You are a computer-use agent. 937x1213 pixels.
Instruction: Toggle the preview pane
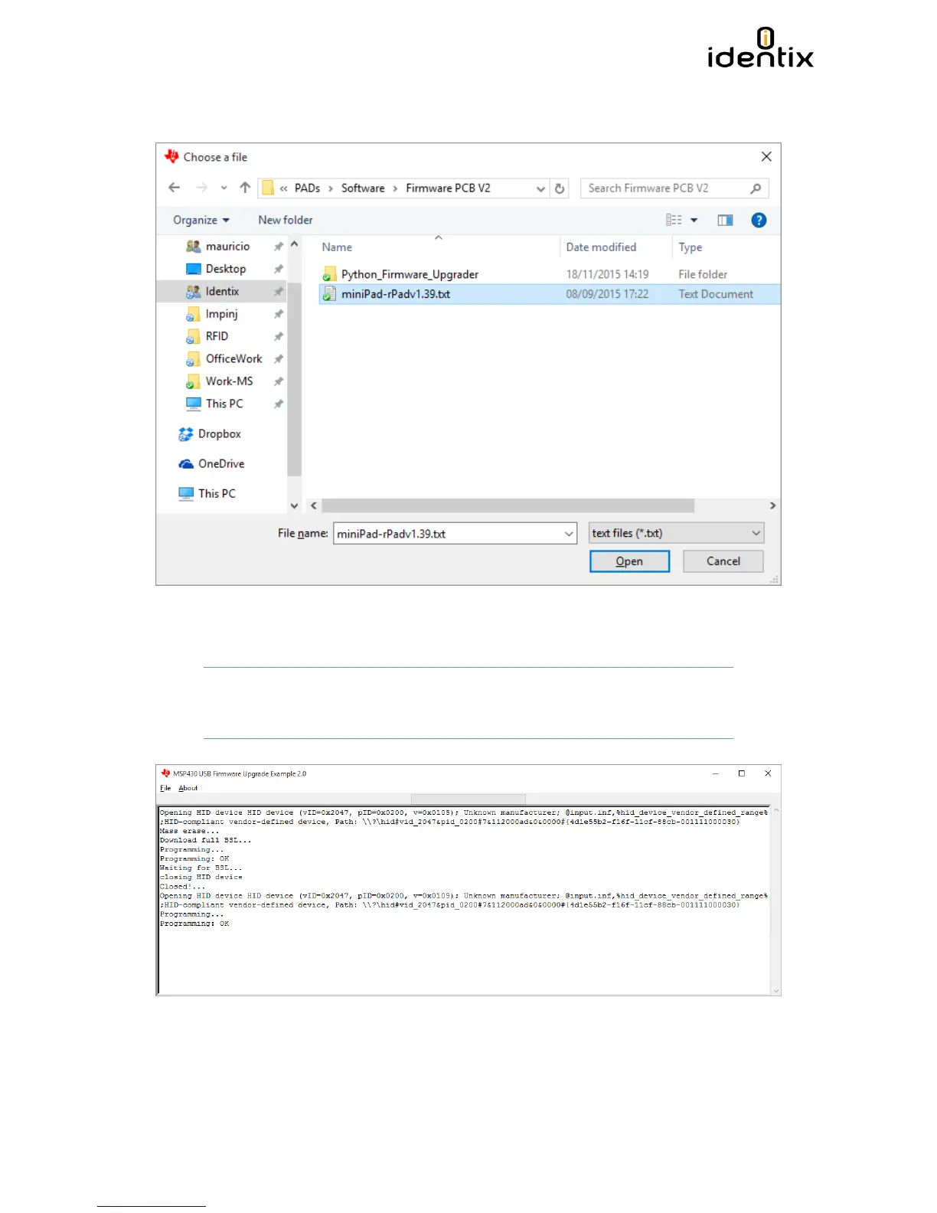pyautogui.click(x=725, y=221)
